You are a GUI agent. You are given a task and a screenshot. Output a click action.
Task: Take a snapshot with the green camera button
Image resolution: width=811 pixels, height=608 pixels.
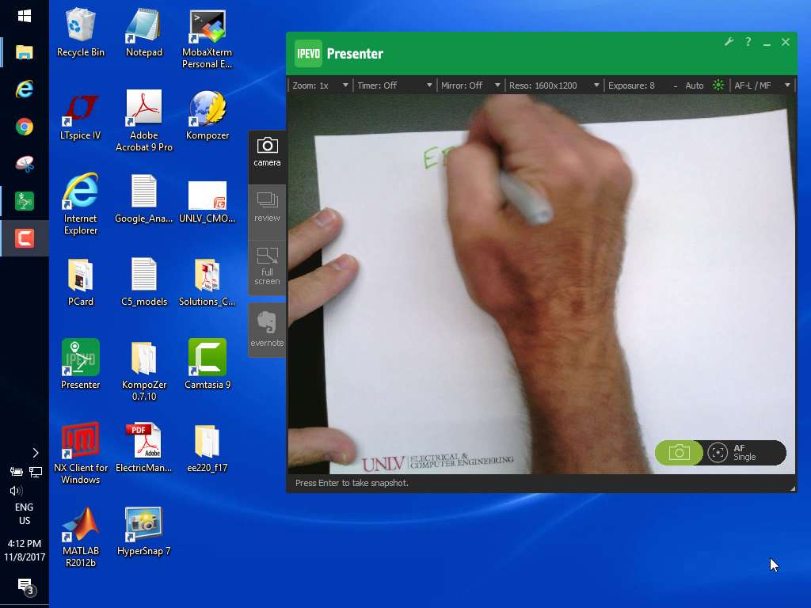[679, 453]
